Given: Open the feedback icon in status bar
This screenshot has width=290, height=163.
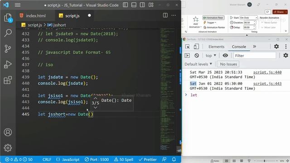Looking at the screenshot, I should [164, 159].
